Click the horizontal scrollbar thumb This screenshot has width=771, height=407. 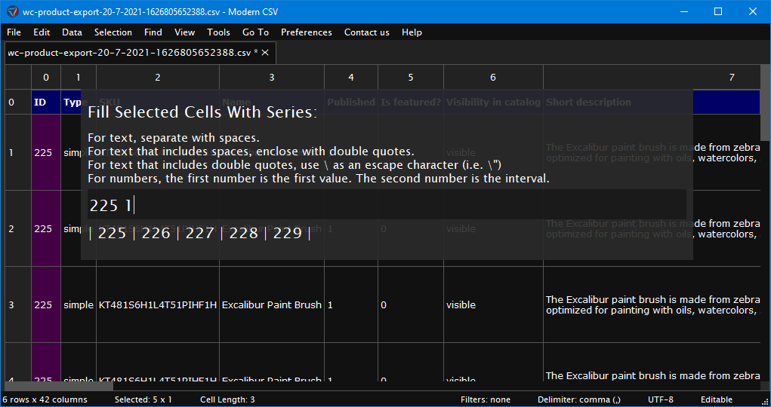pyautogui.click(x=59, y=386)
